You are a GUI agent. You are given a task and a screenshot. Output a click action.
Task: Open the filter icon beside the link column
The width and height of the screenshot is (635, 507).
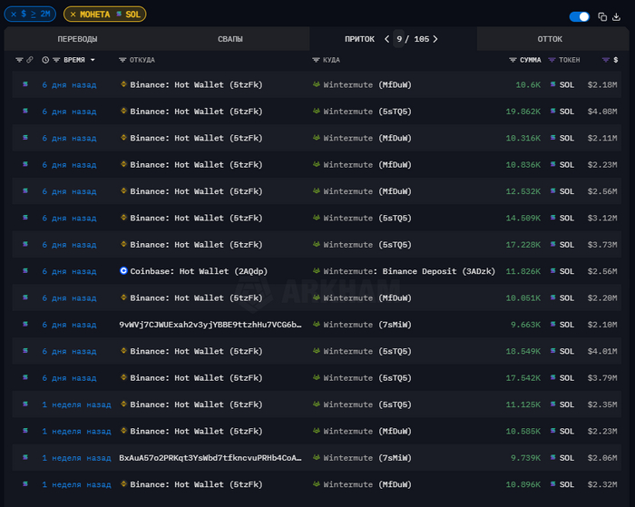pos(19,60)
